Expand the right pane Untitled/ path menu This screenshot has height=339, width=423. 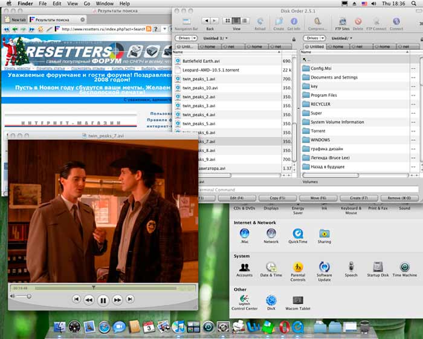(342, 38)
